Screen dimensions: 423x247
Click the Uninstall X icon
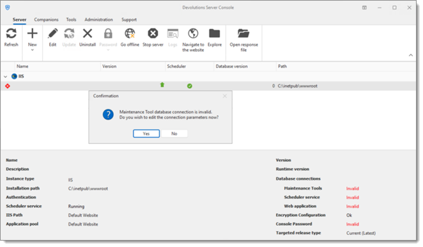88,33
